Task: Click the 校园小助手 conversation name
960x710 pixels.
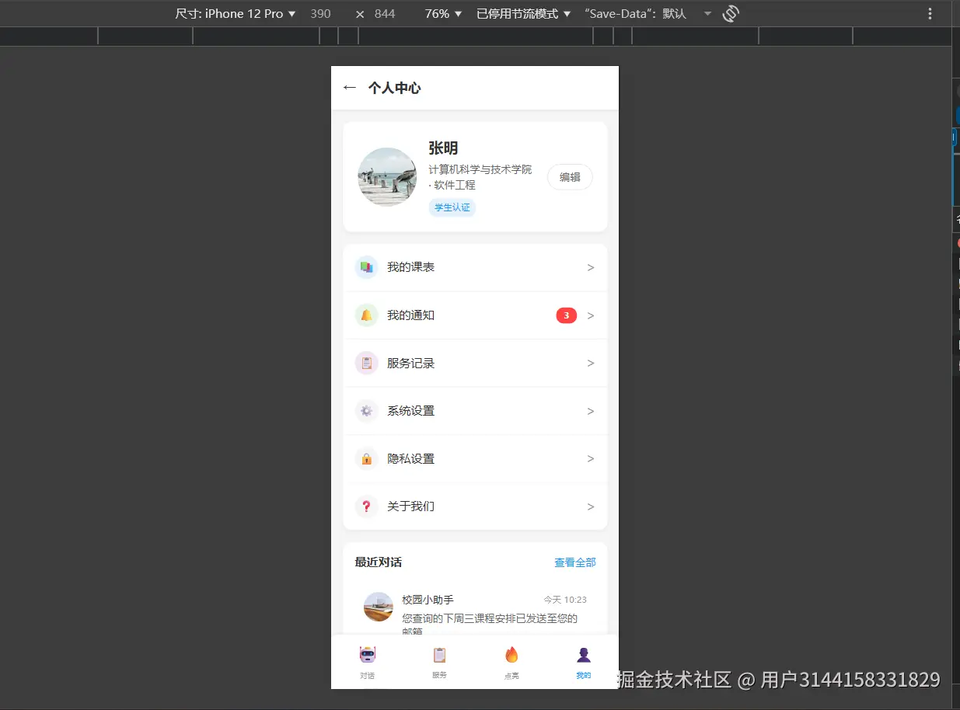Action: pyautogui.click(x=428, y=600)
